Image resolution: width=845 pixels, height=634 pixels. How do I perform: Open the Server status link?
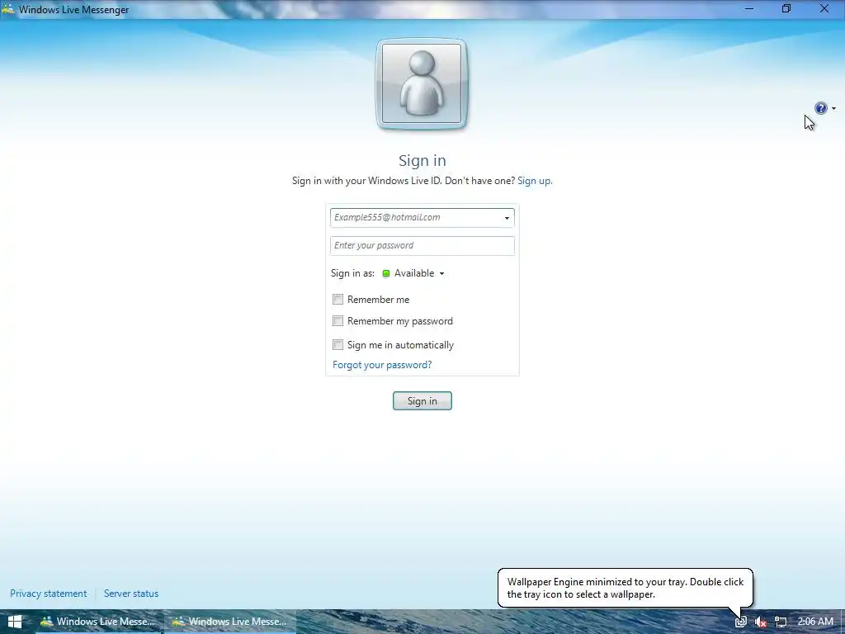pyautogui.click(x=131, y=593)
